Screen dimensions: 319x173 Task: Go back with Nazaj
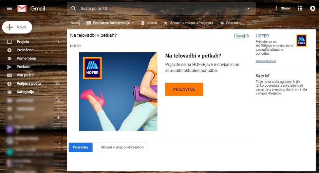click(75, 23)
